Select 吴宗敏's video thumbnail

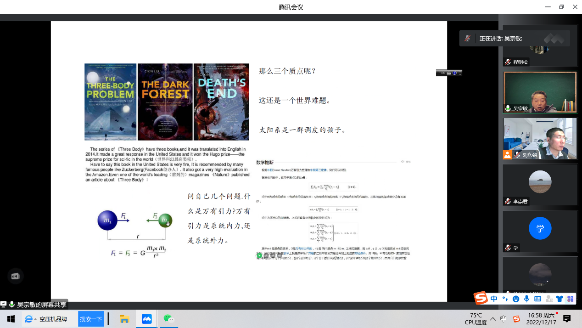pyautogui.click(x=540, y=92)
